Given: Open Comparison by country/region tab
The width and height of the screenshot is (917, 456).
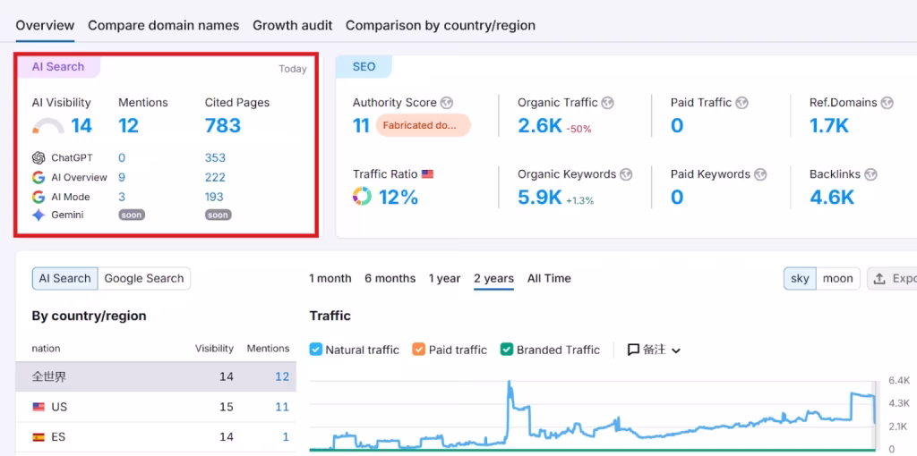Looking at the screenshot, I should point(441,26).
